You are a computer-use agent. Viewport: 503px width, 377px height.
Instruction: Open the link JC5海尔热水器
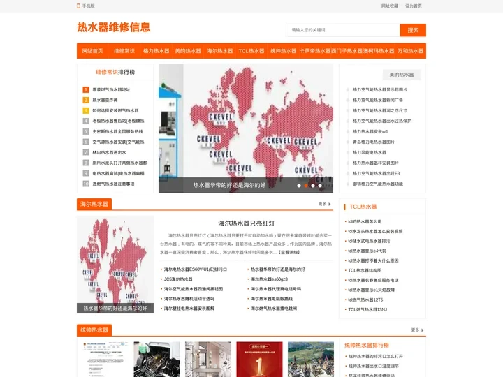pyautogui.click(x=178, y=279)
